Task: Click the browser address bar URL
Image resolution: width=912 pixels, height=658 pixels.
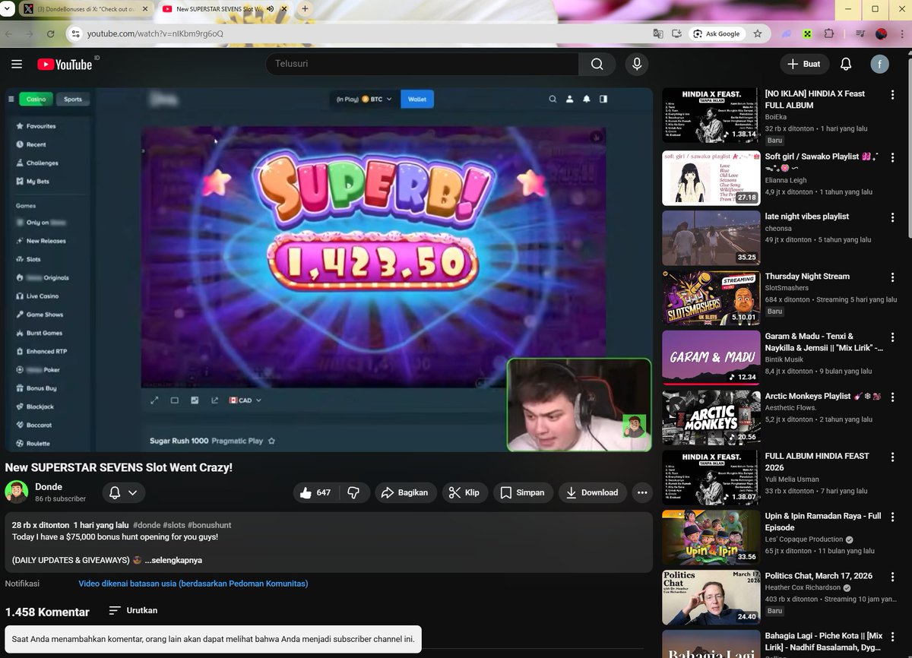Action: [155, 33]
